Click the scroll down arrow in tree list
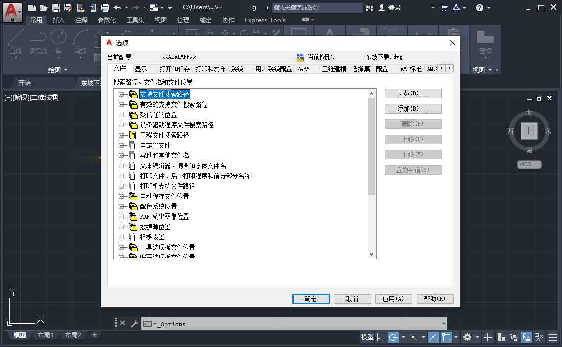Screen dimensions: 562x347 (x=371, y=254)
